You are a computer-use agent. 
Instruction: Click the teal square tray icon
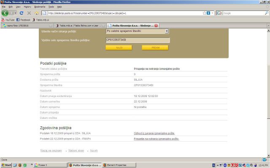[x=240, y=165]
